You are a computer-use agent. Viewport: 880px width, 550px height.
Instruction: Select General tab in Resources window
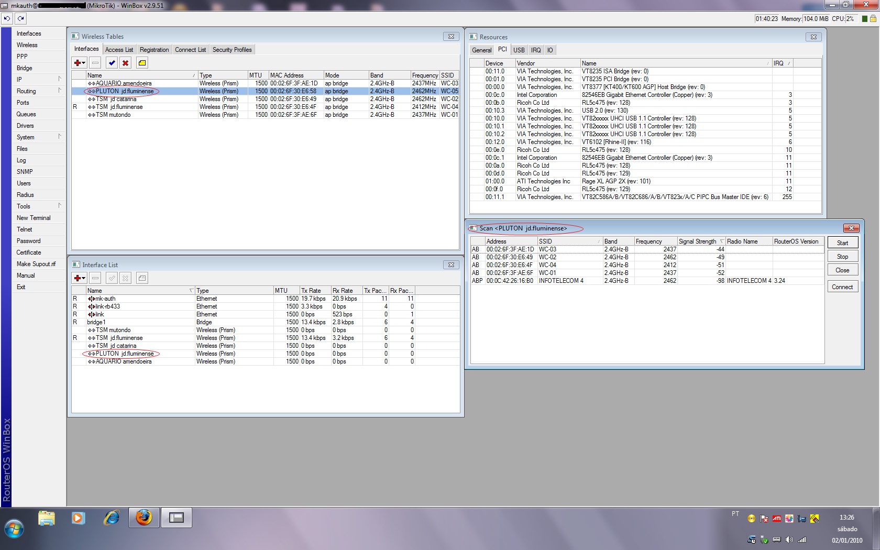[x=481, y=50]
